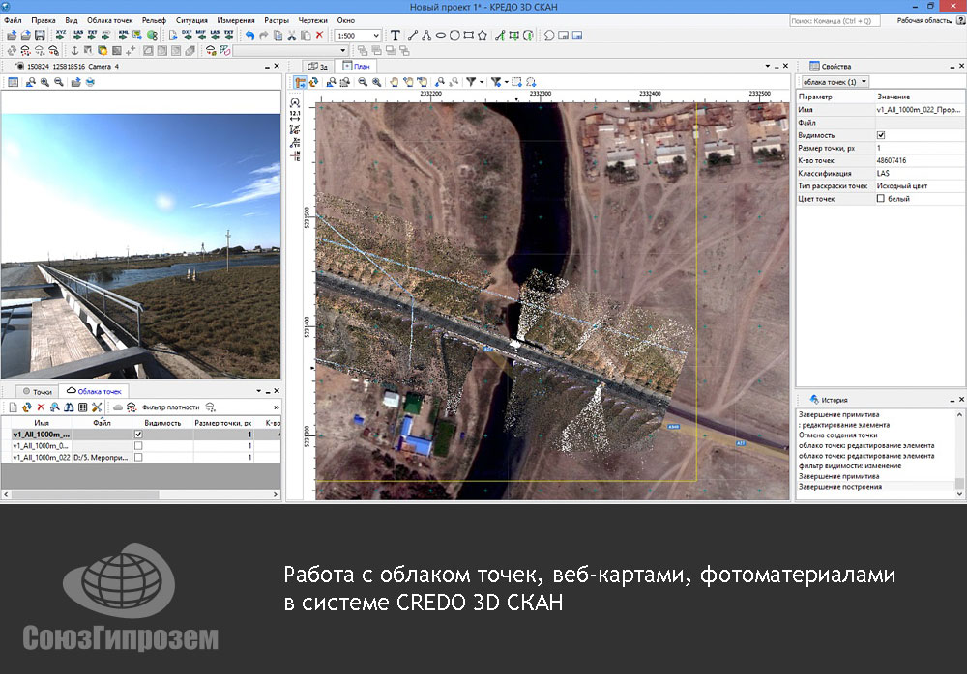Select history entry Отмена создания точки
This screenshot has width=967, height=674.
(x=837, y=435)
